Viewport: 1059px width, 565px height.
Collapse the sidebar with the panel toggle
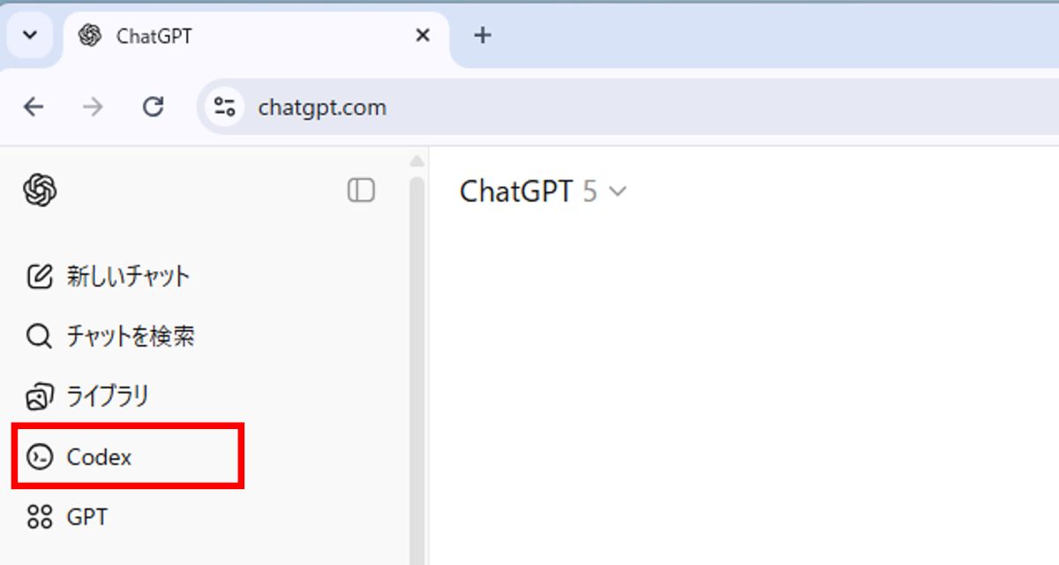tap(361, 190)
